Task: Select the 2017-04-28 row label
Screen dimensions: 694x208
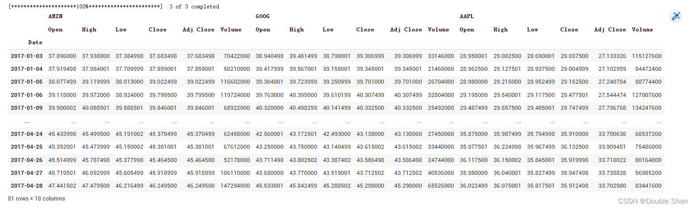Action: (x=27, y=185)
